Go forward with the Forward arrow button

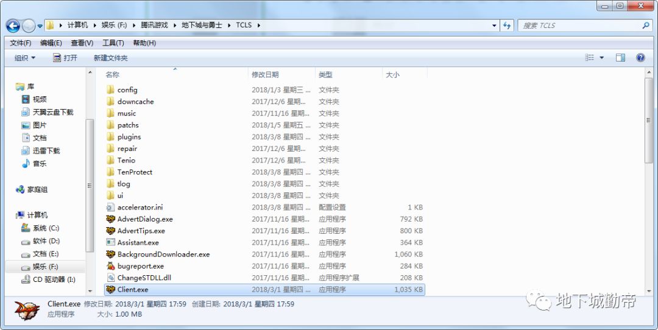[x=29, y=26]
